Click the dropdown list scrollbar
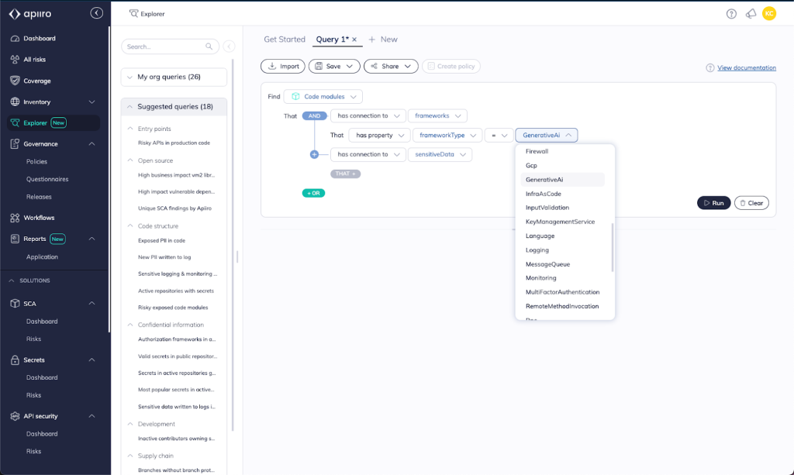 point(613,247)
